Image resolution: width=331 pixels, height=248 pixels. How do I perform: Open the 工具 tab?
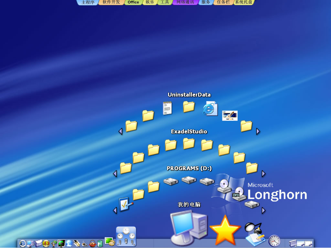(x=165, y=2)
